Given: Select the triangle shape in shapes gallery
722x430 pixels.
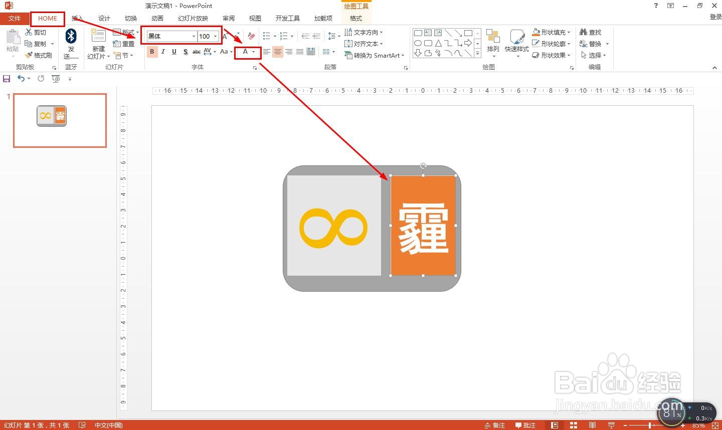Looking at the screenshot, I should tap(438, 43).
